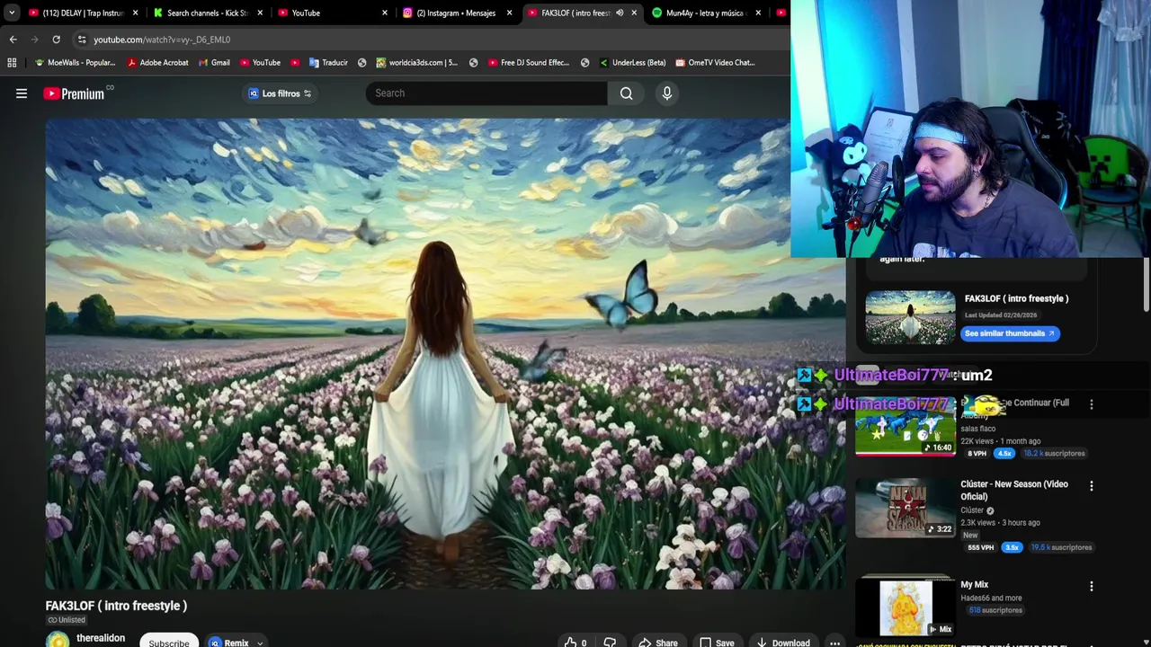Open options menu for Clúster - New Season
Screen dimensions: 1151x647
pos(1092,486)
